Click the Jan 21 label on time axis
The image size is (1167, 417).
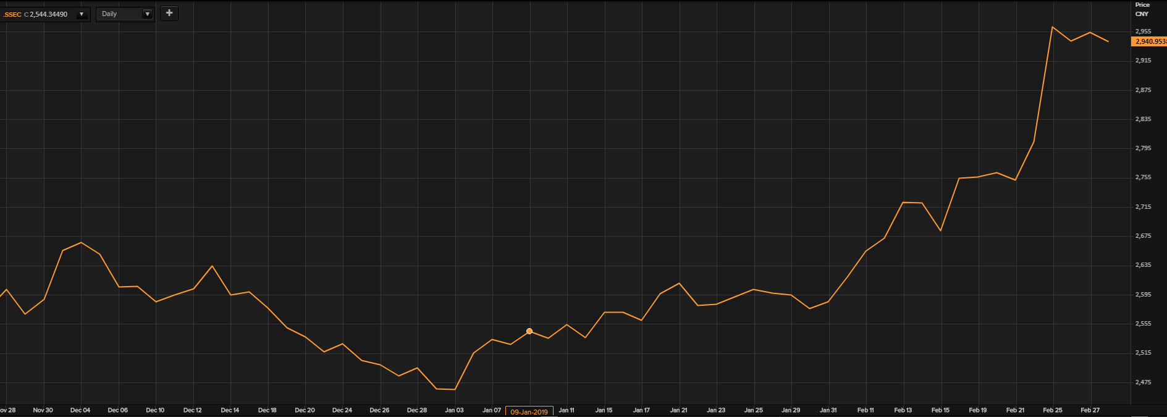(x=678, y=410)
